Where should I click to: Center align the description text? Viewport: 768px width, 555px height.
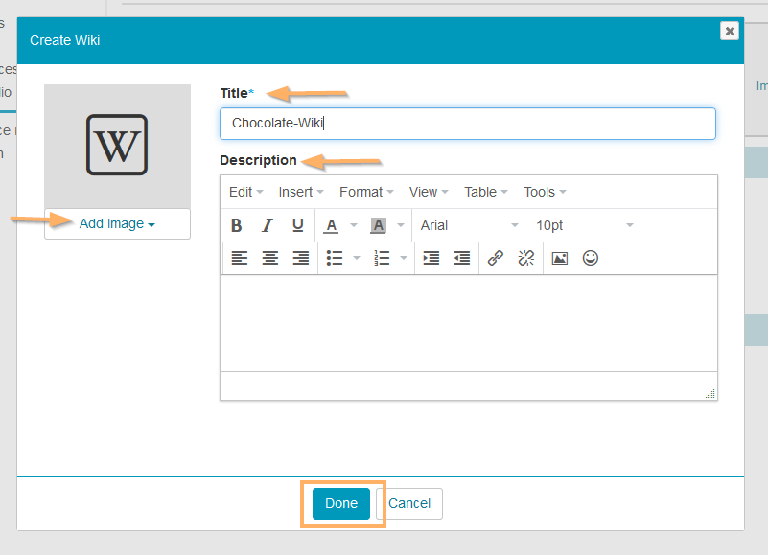click(270, 258)
